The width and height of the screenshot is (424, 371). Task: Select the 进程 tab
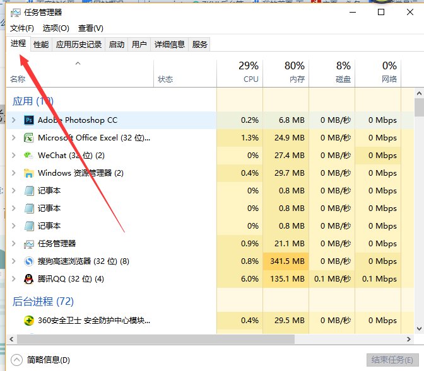(x=18, y=43)
